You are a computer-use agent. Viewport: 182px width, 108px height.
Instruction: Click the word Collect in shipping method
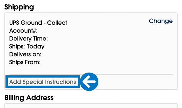pyautogui.click(x=57, y=23)
